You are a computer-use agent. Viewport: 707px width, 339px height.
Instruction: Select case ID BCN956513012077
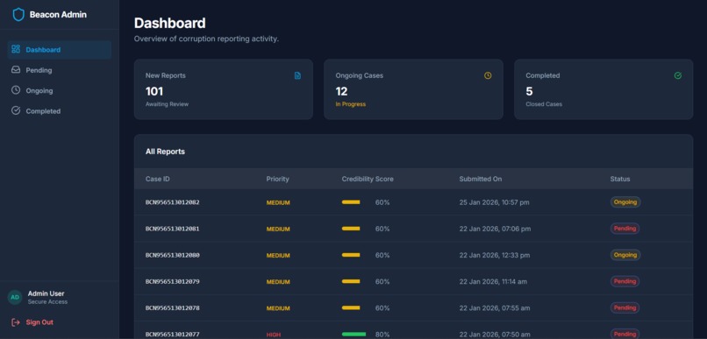point(172,335)
